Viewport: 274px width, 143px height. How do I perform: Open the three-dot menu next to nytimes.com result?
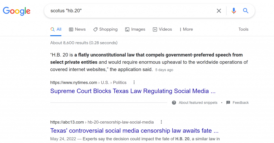(134, 82)
